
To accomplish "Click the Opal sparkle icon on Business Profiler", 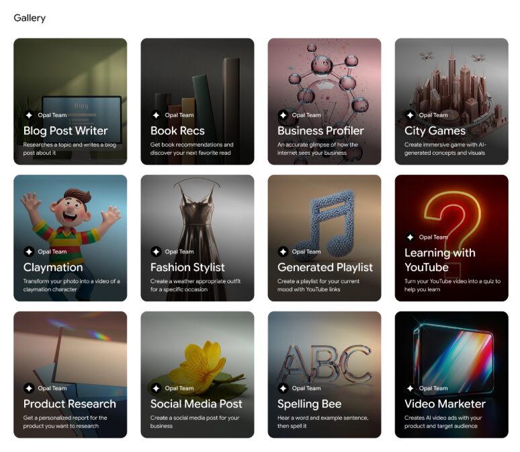I will (283, 115).
